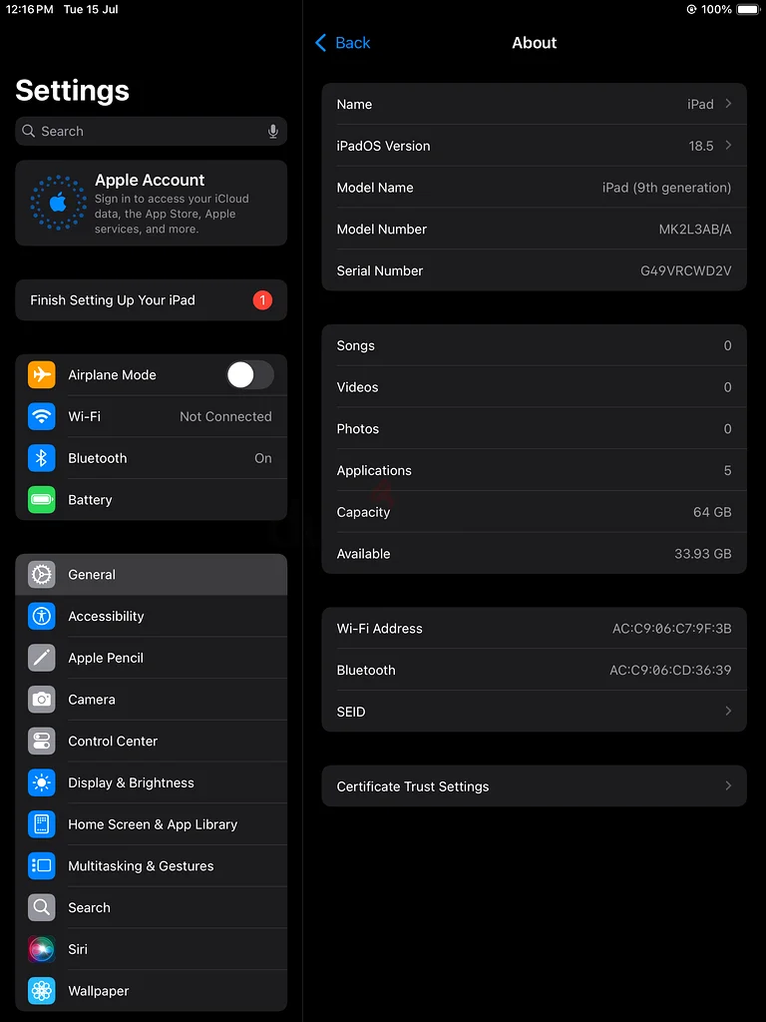Viewport: 766px width, 1022px height.
Task: Go Back from the About page
Action: tap(343, 43)
